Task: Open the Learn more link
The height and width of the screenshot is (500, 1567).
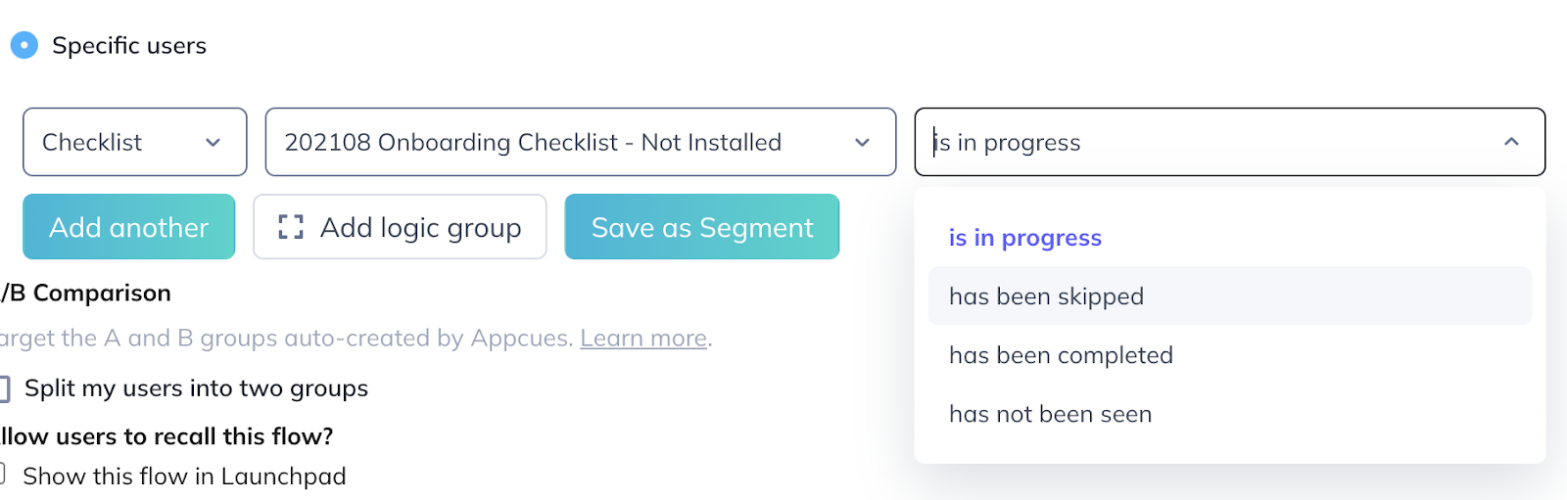Action: coord(643,339)
